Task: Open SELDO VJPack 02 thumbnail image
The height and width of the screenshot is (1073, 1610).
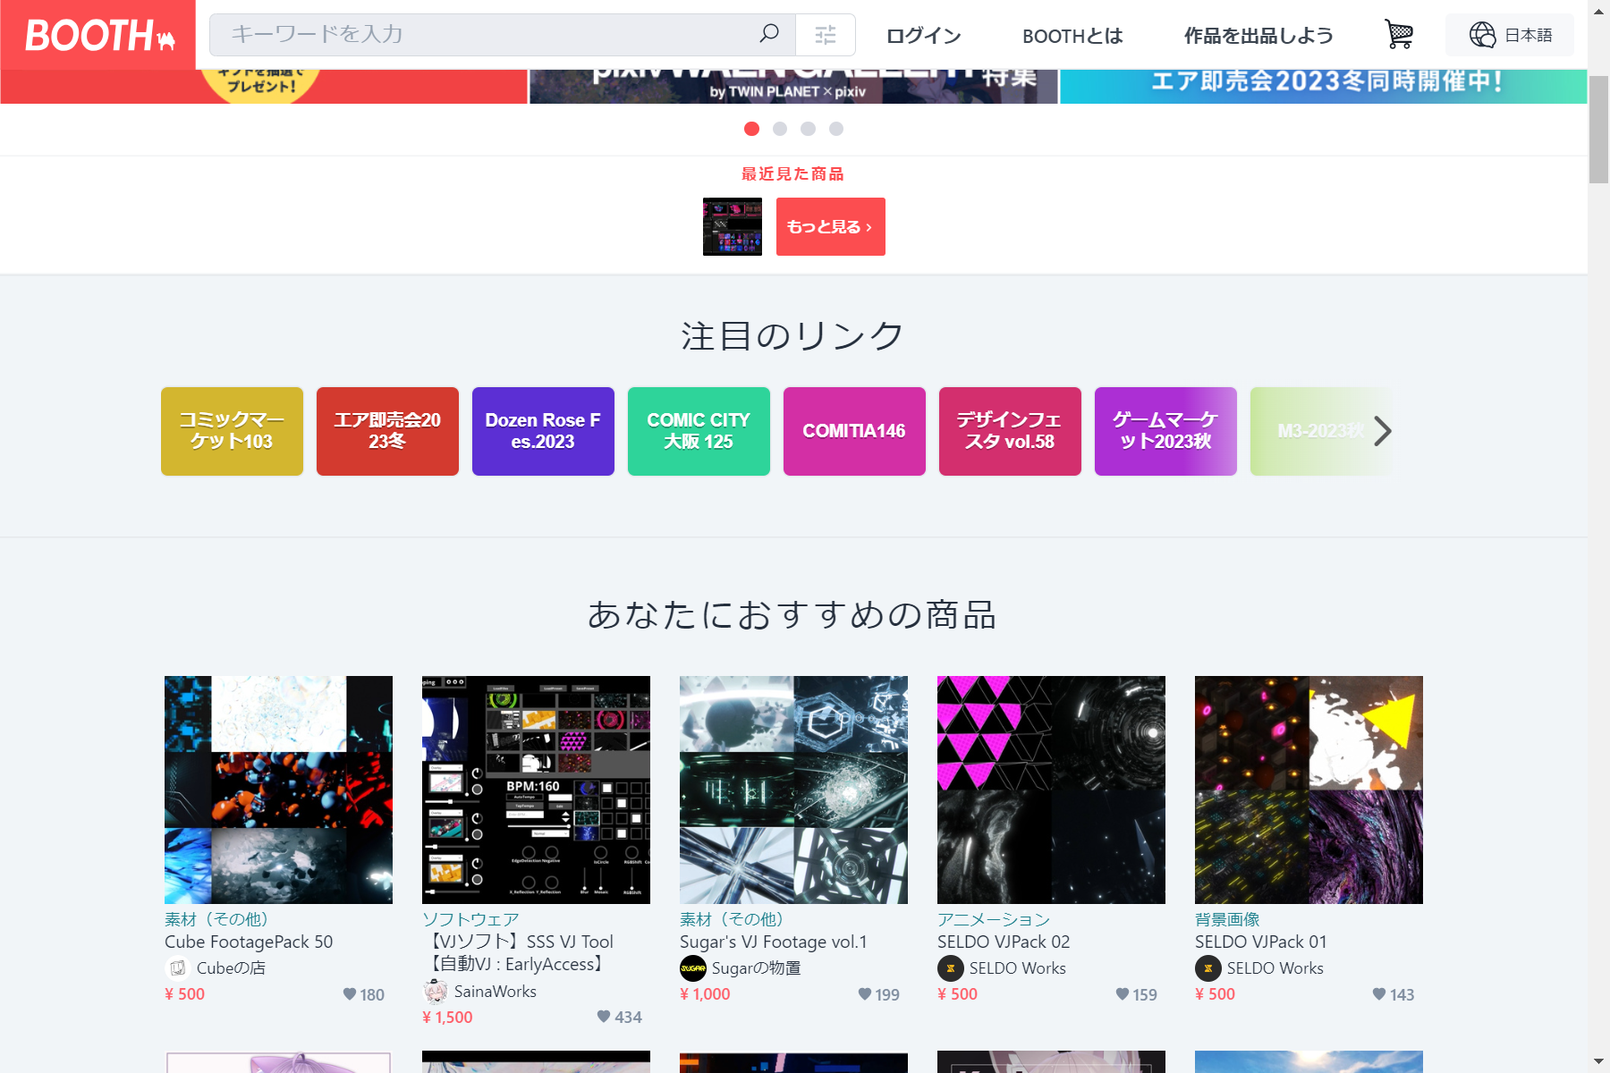Action: click(x=1051, y=790)
